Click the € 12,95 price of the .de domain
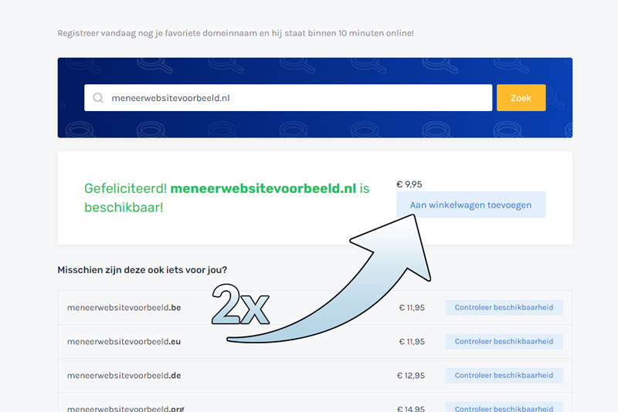Screen dimensions: 618x412 click(x=412, y=375)
